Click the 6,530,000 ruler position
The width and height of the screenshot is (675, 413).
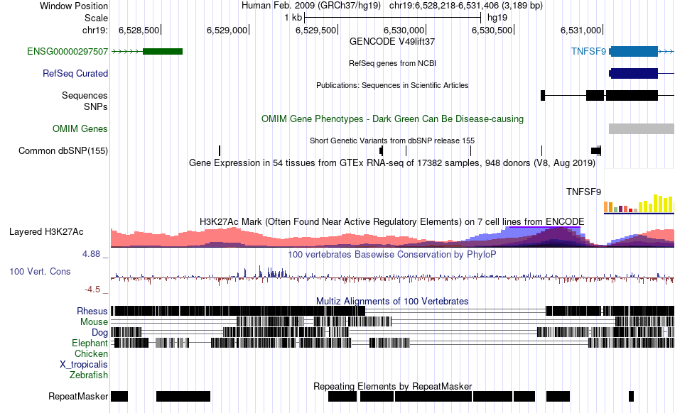[x=404, y=30]
